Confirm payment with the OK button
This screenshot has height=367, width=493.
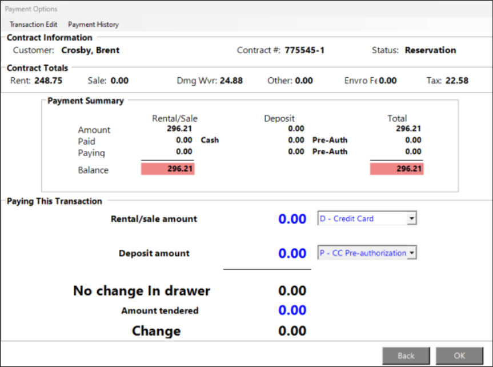(x=459, y=356)
